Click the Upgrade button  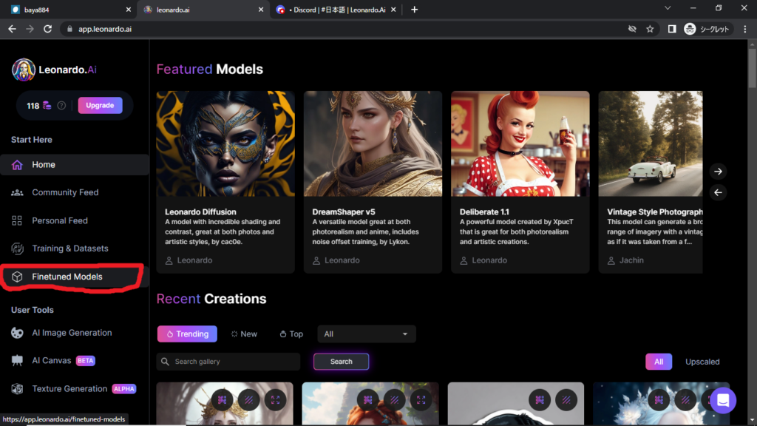click(x=100, y=106)
